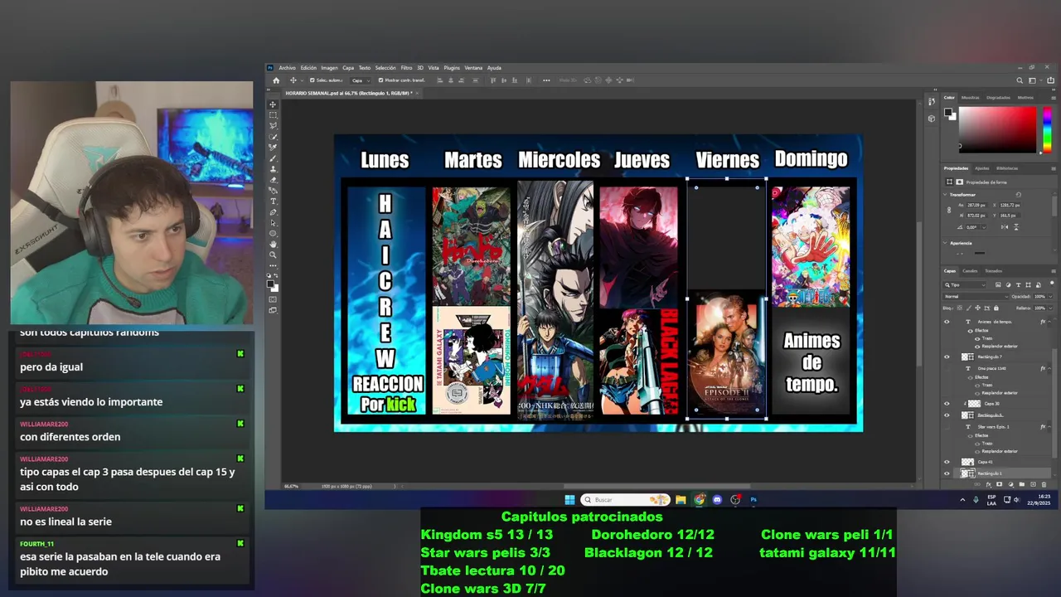Open the Capa auto-select dropdown

click(x=361, y=80)
